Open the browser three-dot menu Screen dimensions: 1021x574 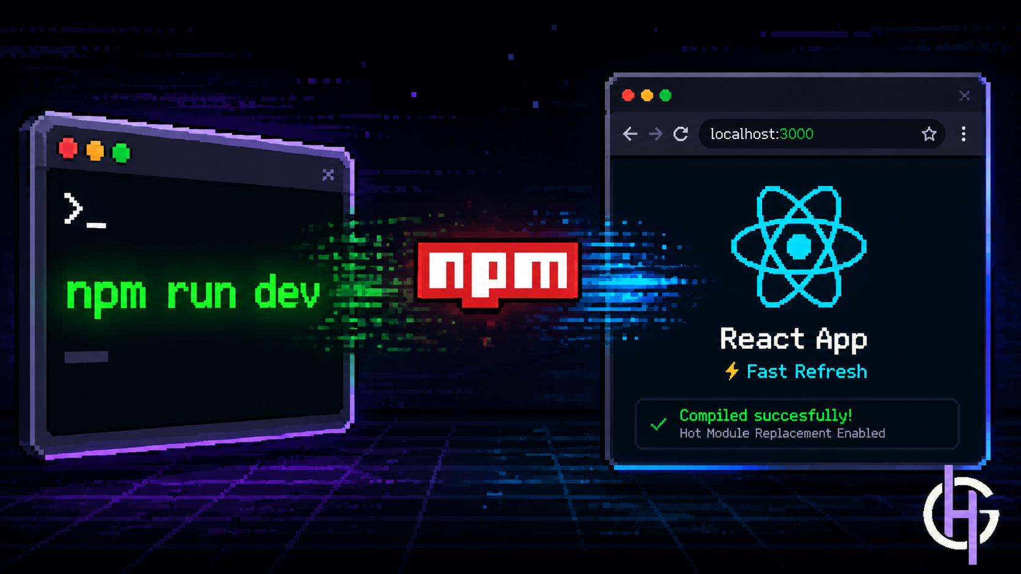(x=964, y=134)
